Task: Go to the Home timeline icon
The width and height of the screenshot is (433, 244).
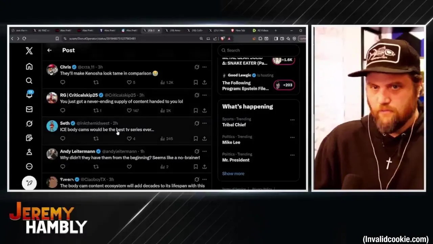Action: click(29, 66)
